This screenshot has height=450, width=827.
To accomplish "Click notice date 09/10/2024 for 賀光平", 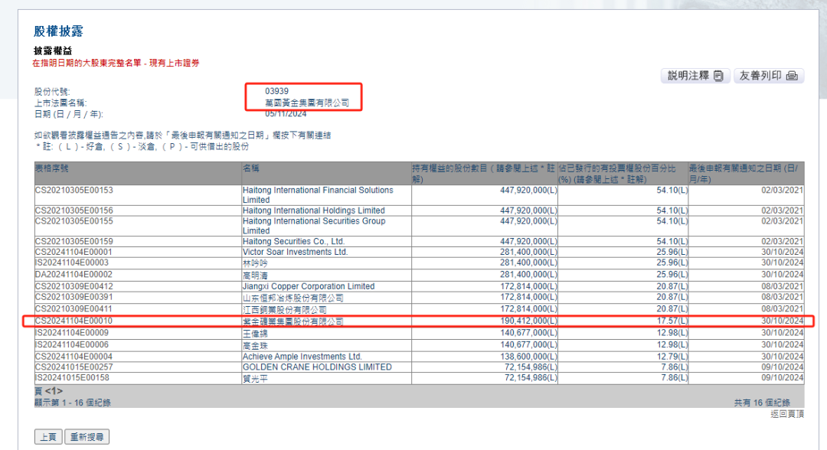I will [x=782, y=378].
